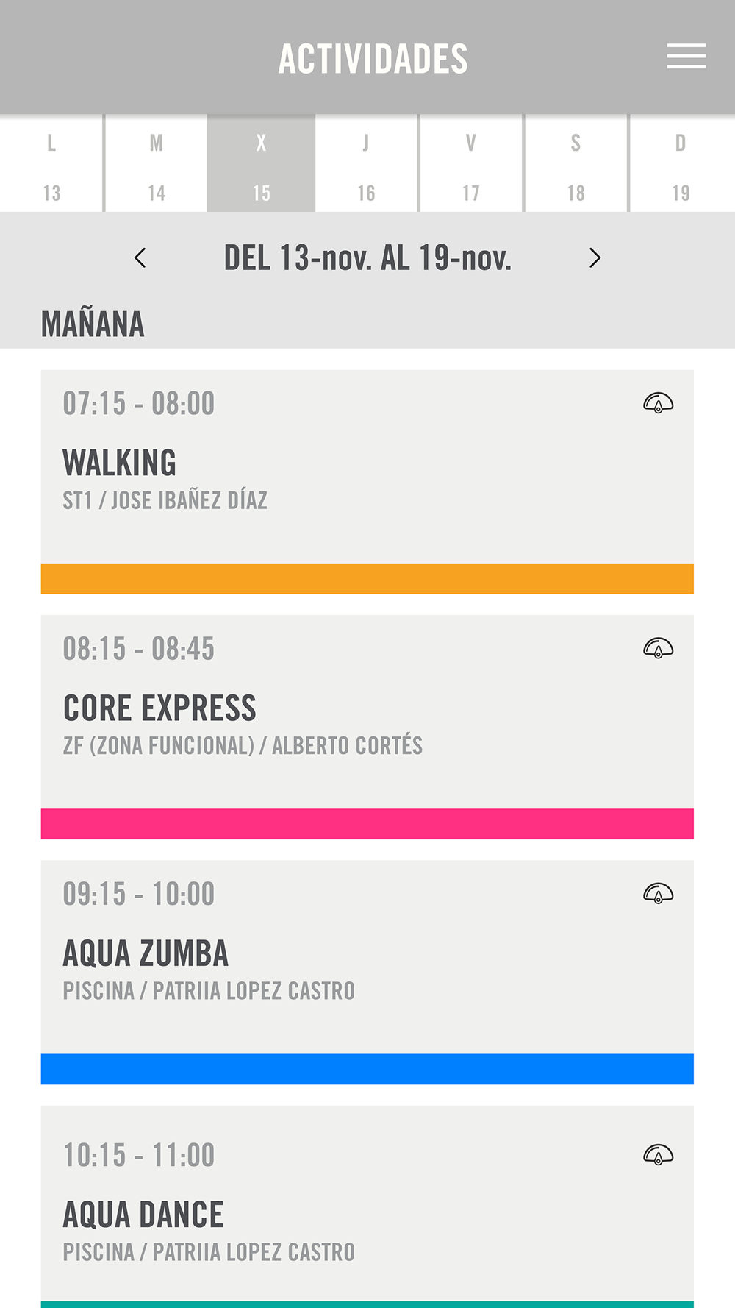
Task: Open the Aqua Dance class title
Action: [143, 1215]
